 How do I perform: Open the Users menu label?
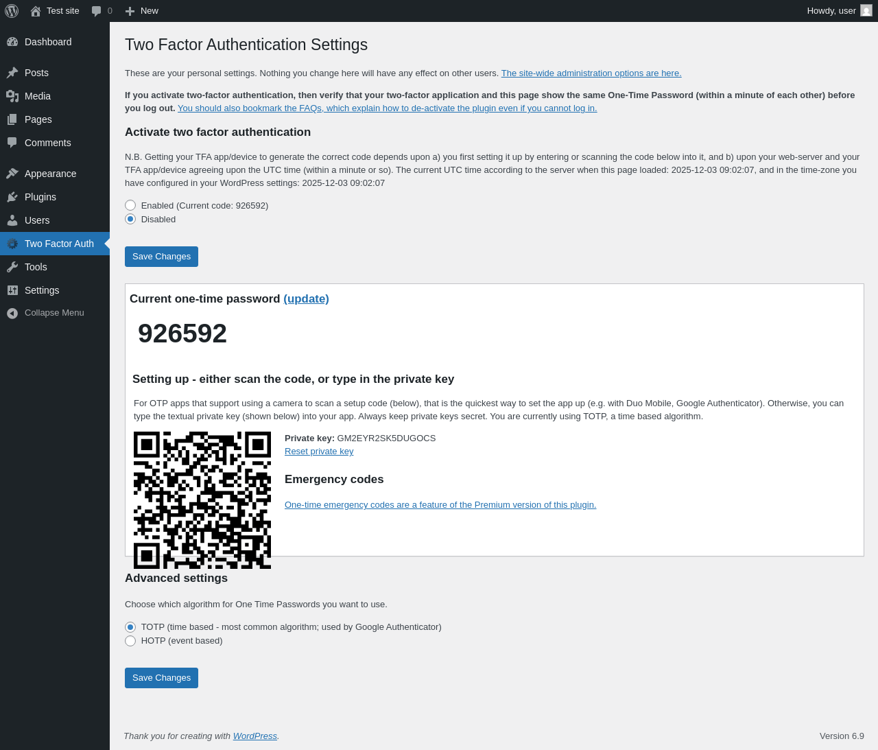pos(37,220)
